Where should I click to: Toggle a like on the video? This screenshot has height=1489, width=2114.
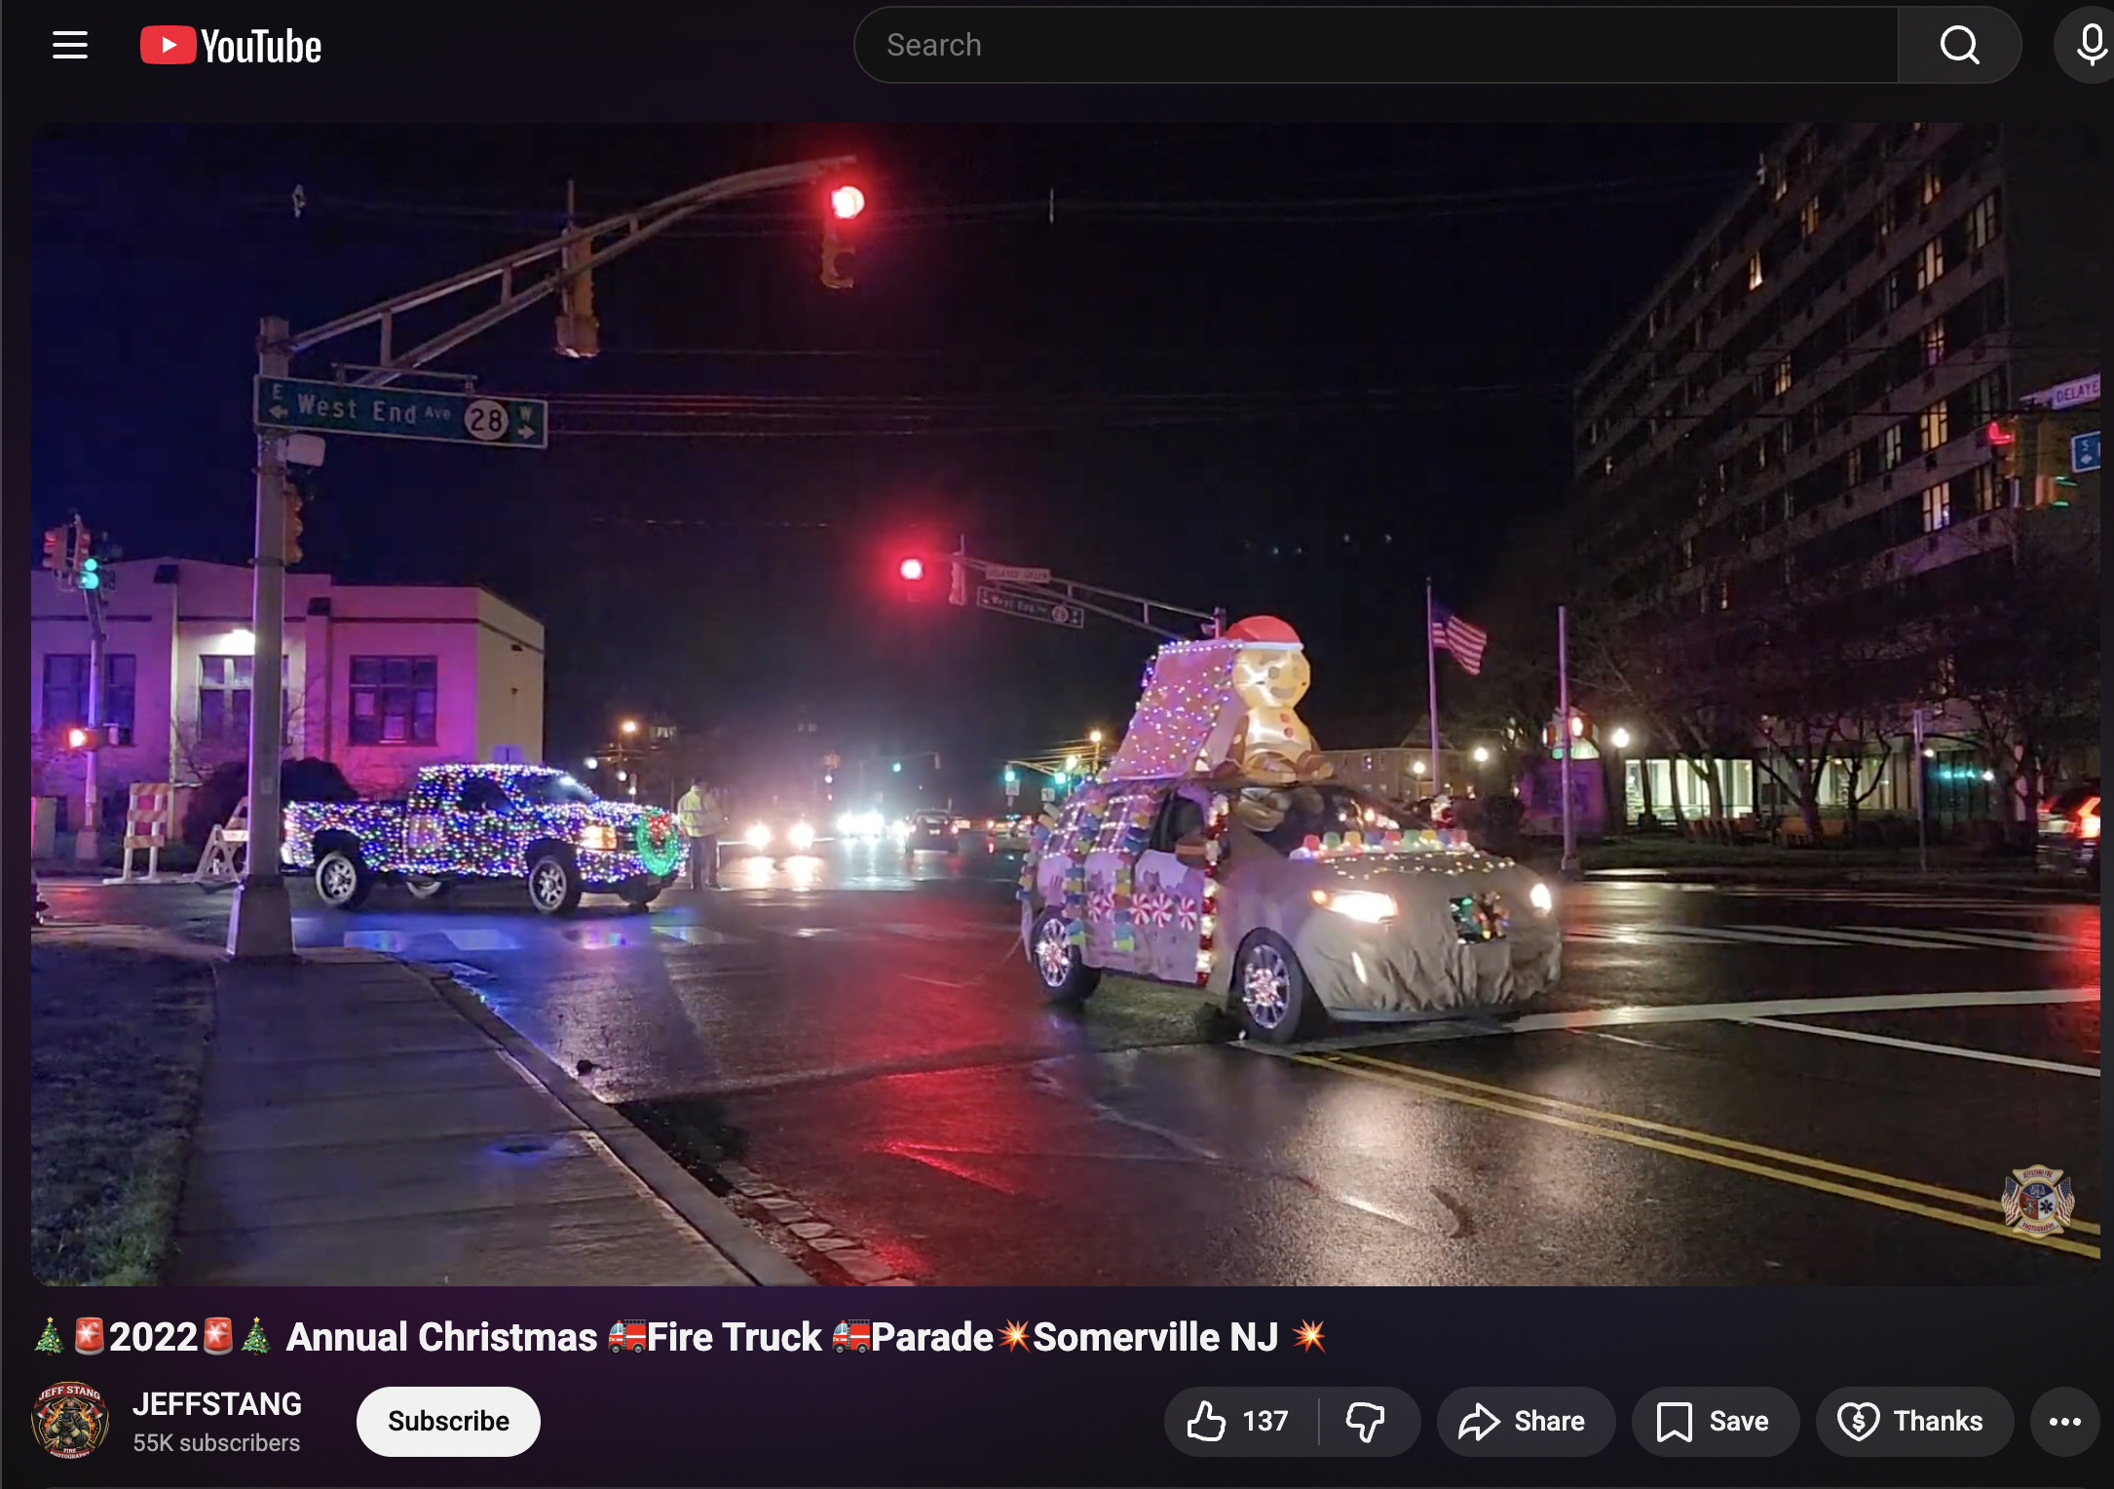[1208, 1421]
